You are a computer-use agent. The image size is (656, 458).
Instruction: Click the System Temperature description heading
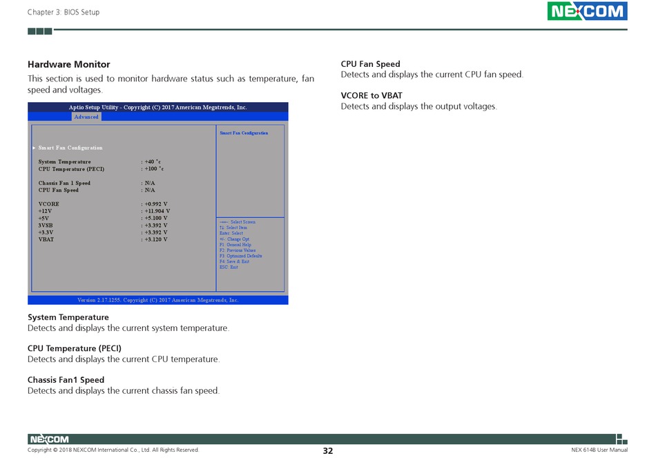tap(68, 317)
